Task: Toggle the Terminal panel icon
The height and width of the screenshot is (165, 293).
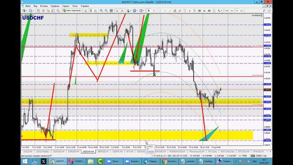Action: (x=53, y=11)
